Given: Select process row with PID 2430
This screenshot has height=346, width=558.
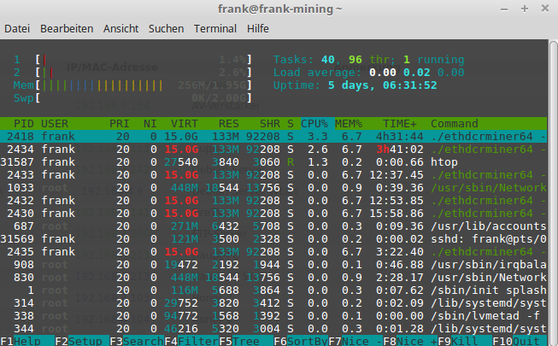Looking at the screenshot, I should click(273, 214).
